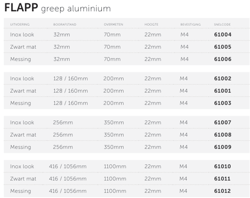Screen dimensions: 250x198
Task: Select snelcode 61003
Action: 222,103
